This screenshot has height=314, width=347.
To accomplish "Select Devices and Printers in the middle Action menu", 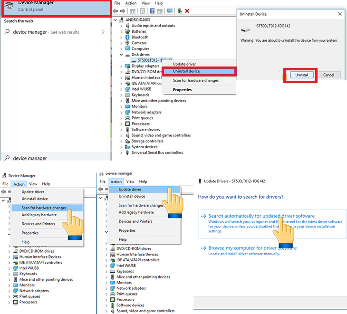I will coord(144,221).
